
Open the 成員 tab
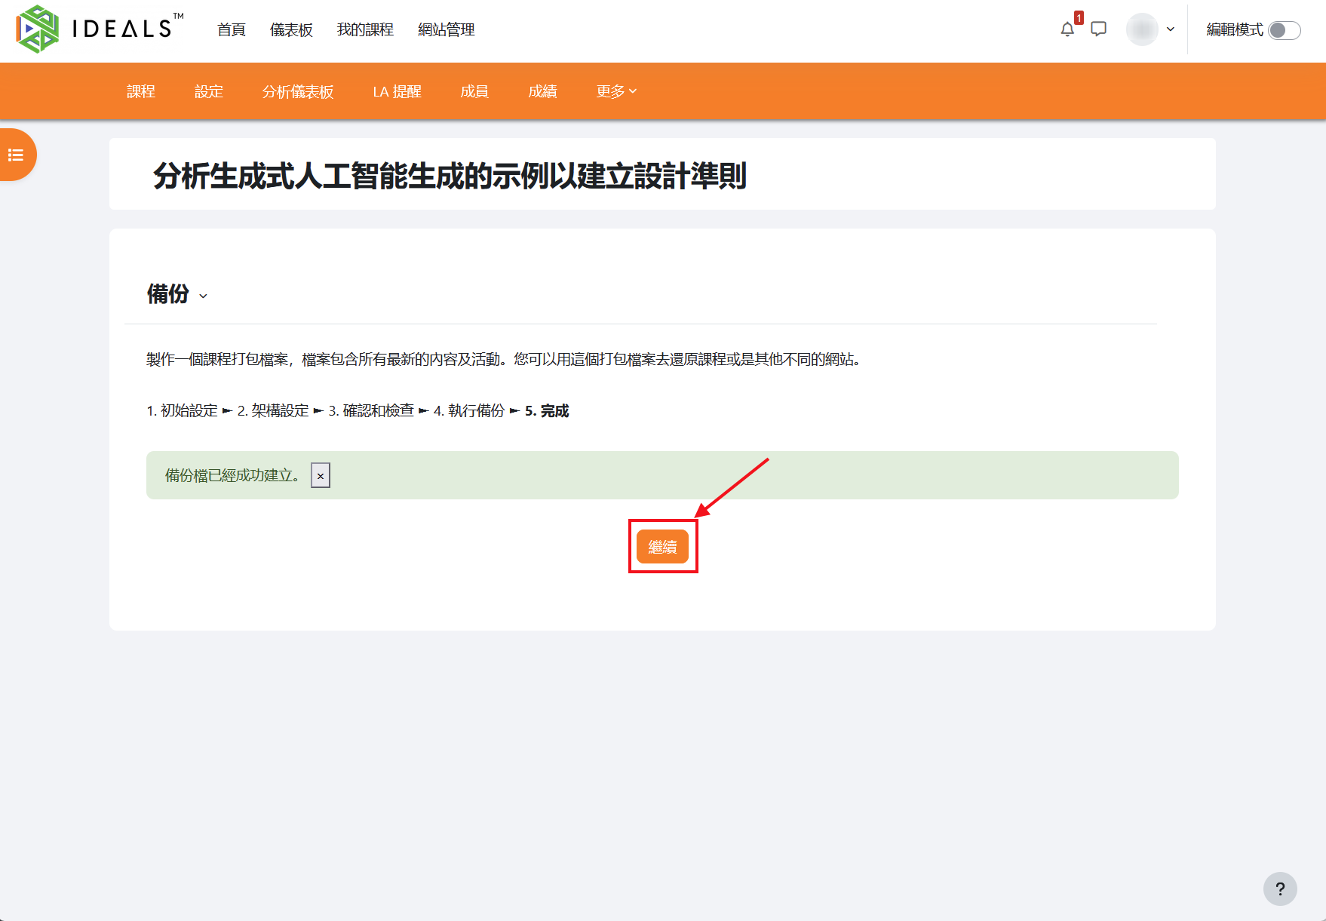pyautogui.click(x=474, y=91)
